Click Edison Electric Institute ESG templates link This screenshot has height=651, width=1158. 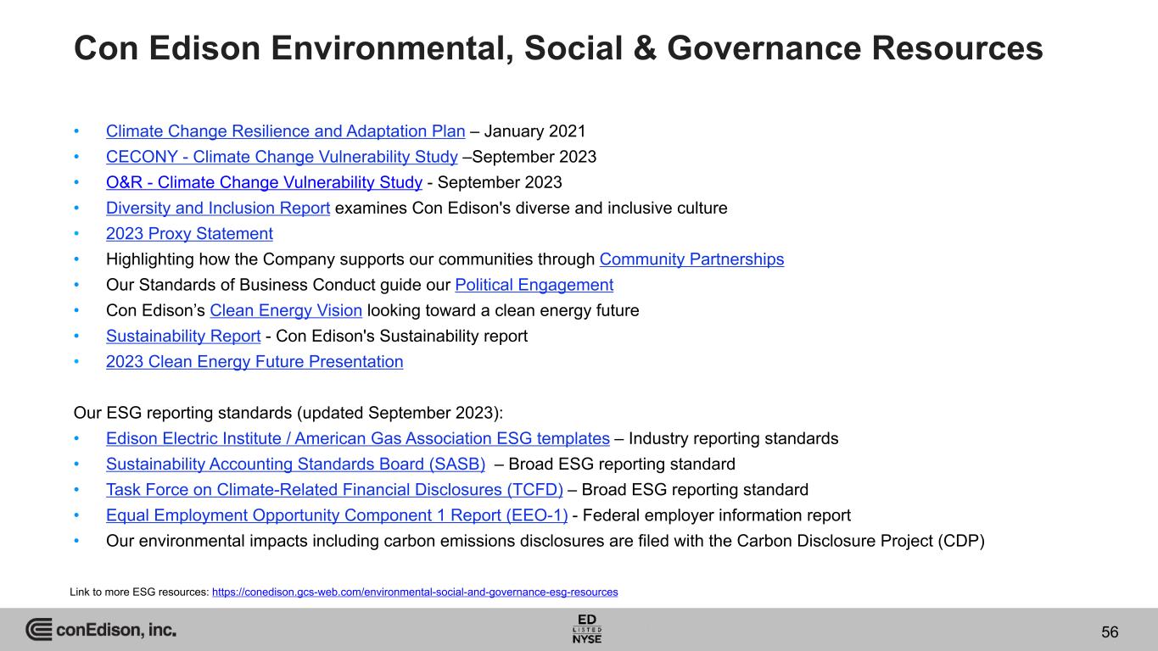[357, 439]
